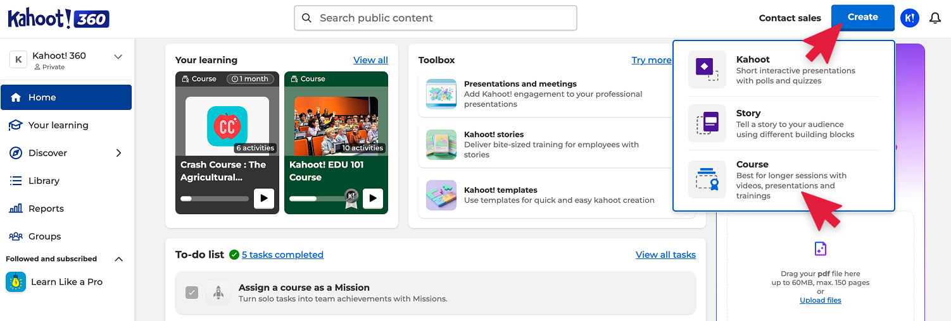Open the Crash Course CC apple thumbnail

227,126
